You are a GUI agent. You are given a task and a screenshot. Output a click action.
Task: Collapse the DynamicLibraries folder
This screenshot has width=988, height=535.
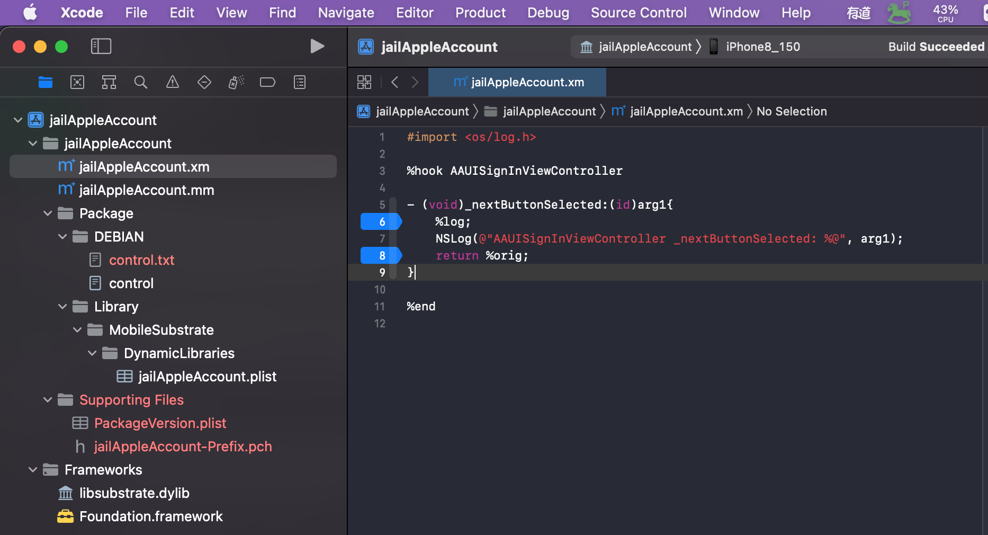pyautogui.click(x=92, y=353)
